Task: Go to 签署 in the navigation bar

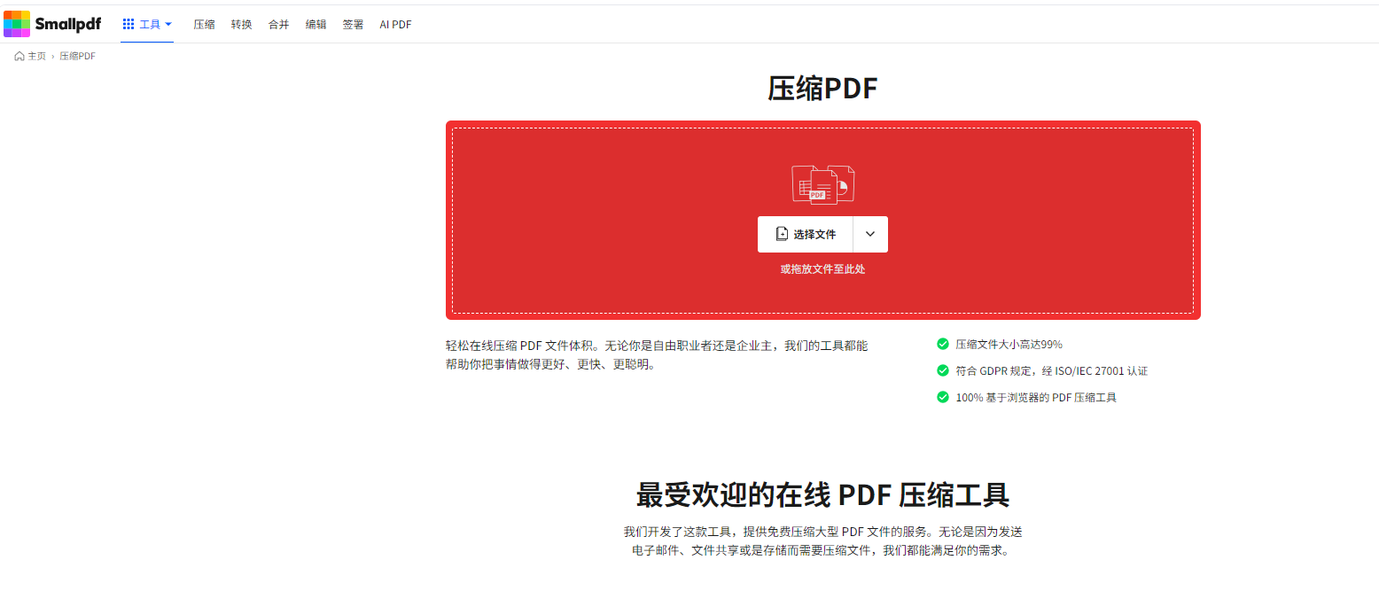Action: tap(353, 25)
